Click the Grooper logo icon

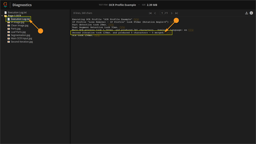click(5, 5)
